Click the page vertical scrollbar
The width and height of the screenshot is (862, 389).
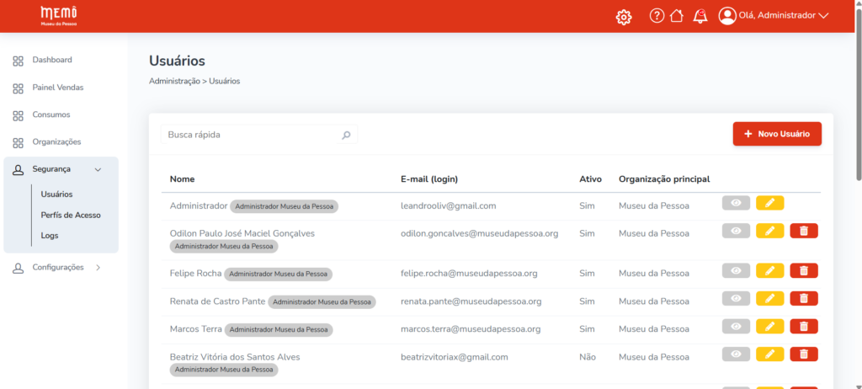pyautogui.click(x=858, y=93)
